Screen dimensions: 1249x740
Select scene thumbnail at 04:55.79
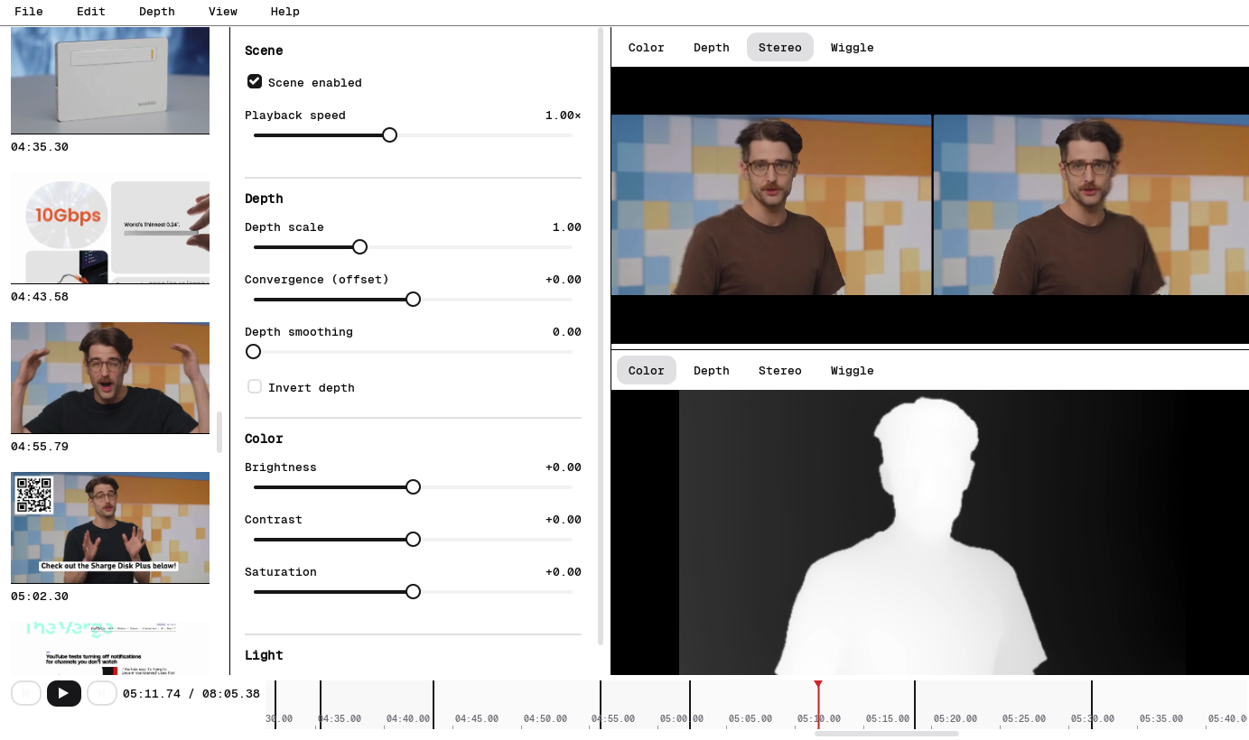click(110, 378)
